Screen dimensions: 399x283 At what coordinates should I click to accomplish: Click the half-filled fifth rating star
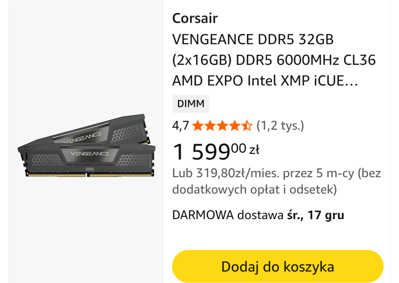tap(247, 127)
